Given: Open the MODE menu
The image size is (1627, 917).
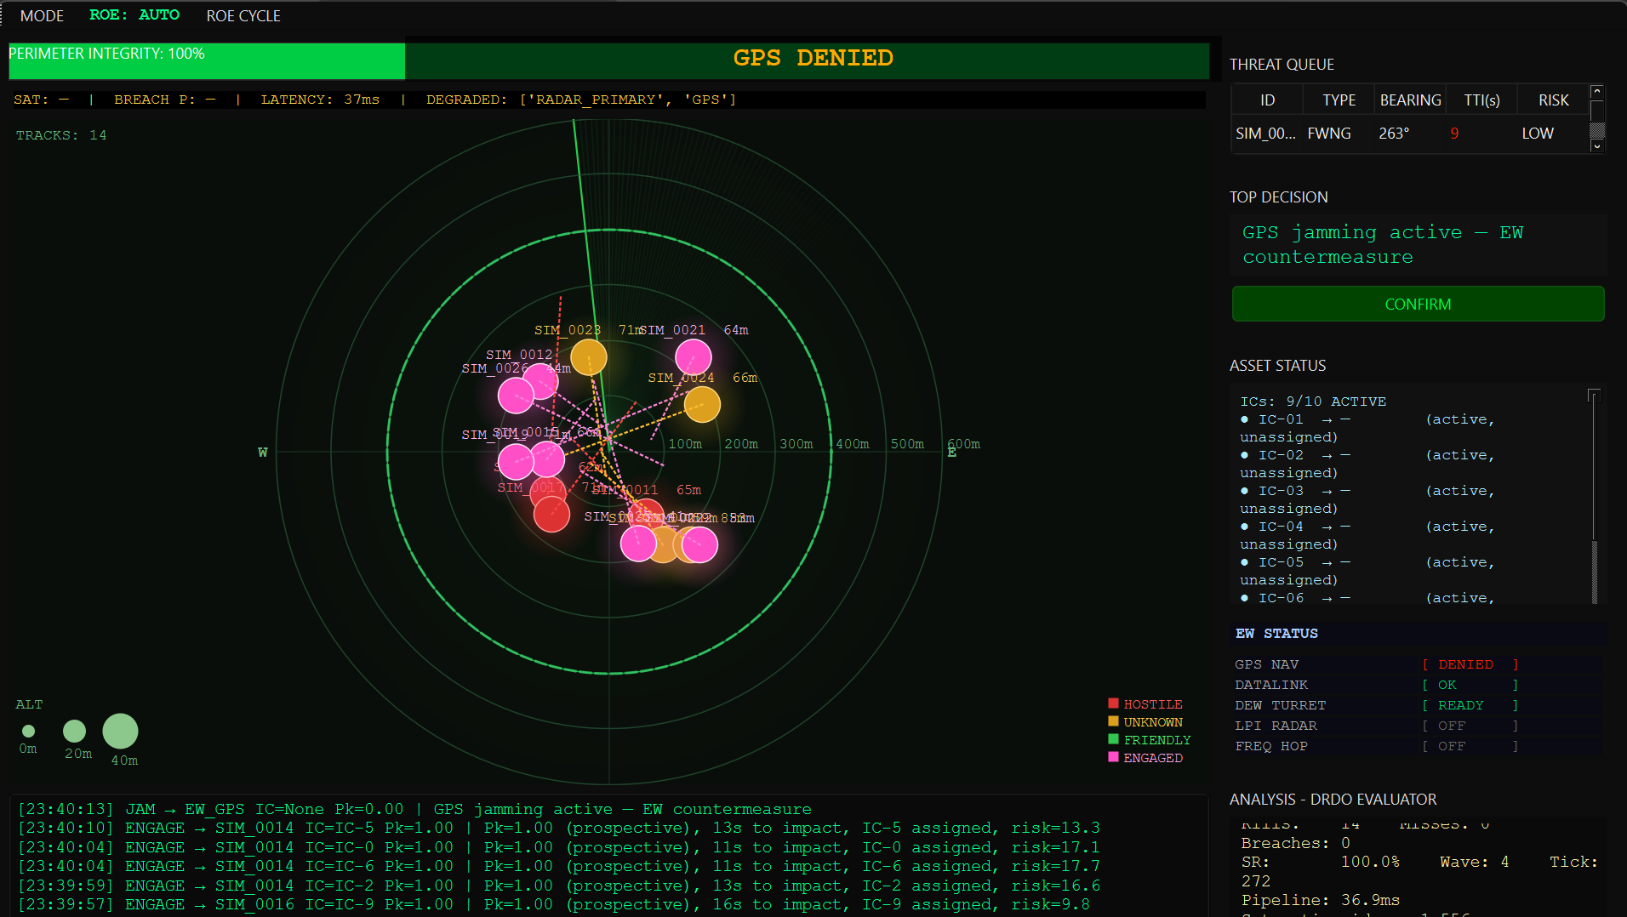Looking at the screenshot, I should coord(42,15).
